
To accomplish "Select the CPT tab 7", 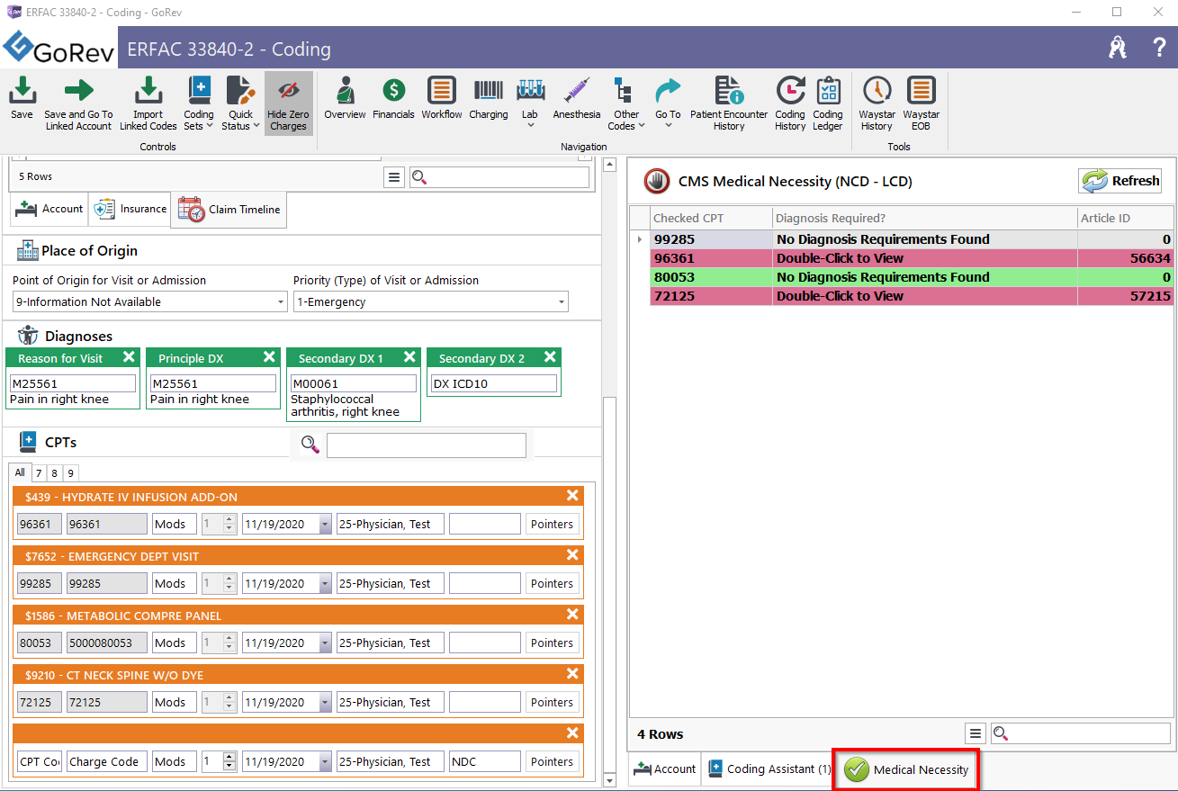I will tap(39, 473).
